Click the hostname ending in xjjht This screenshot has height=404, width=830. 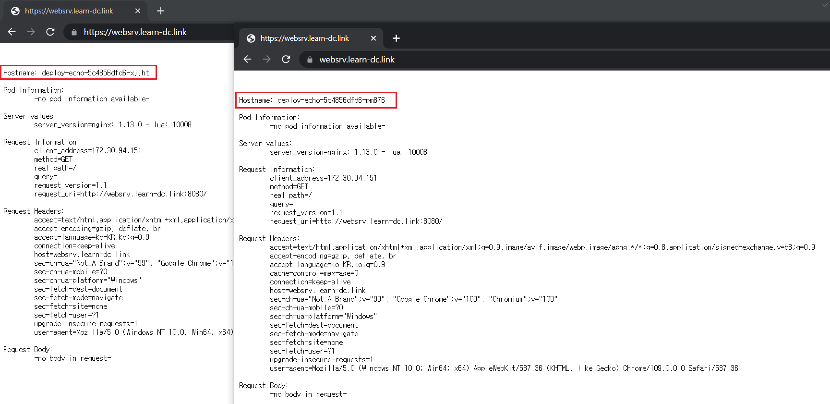pyautogui.click(x=95, y=73)
